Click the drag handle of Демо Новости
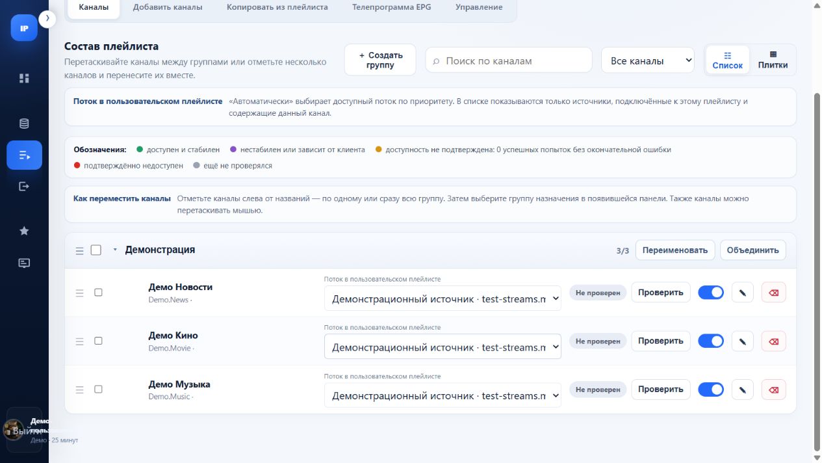This screenshot has height=463, width=822. tap(80, 293)
